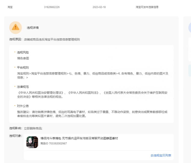
Task: Select the product ID 703392002967 text
Action: pos(54,143)
